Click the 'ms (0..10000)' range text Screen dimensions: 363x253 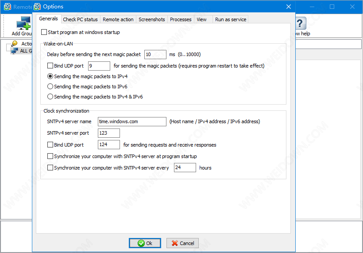pos(185,54)
